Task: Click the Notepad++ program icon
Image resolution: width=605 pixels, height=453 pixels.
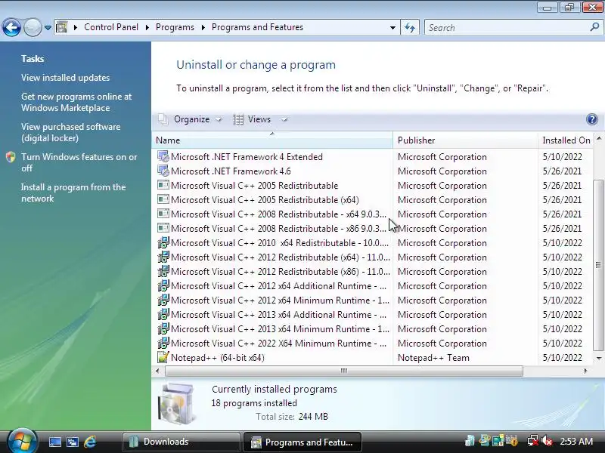Action: pos(163,357)
